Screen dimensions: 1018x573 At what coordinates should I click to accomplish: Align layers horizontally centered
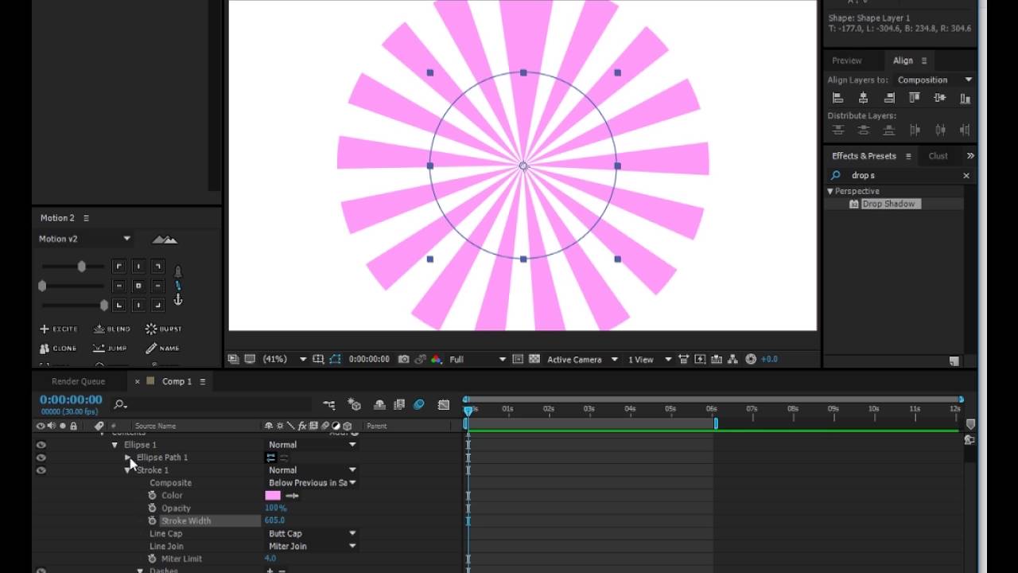[x=863, y=98]
